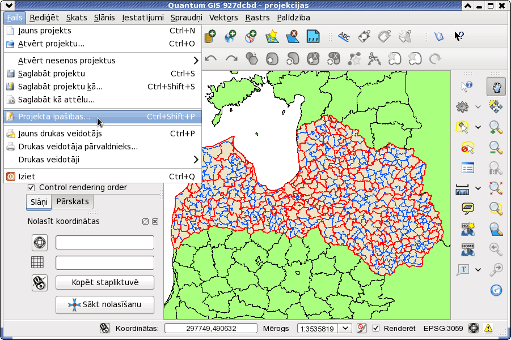Deselect features from all layers icon
Image resolution: width=511 pixels, height=340 pixels.
[x=467, y=148]
